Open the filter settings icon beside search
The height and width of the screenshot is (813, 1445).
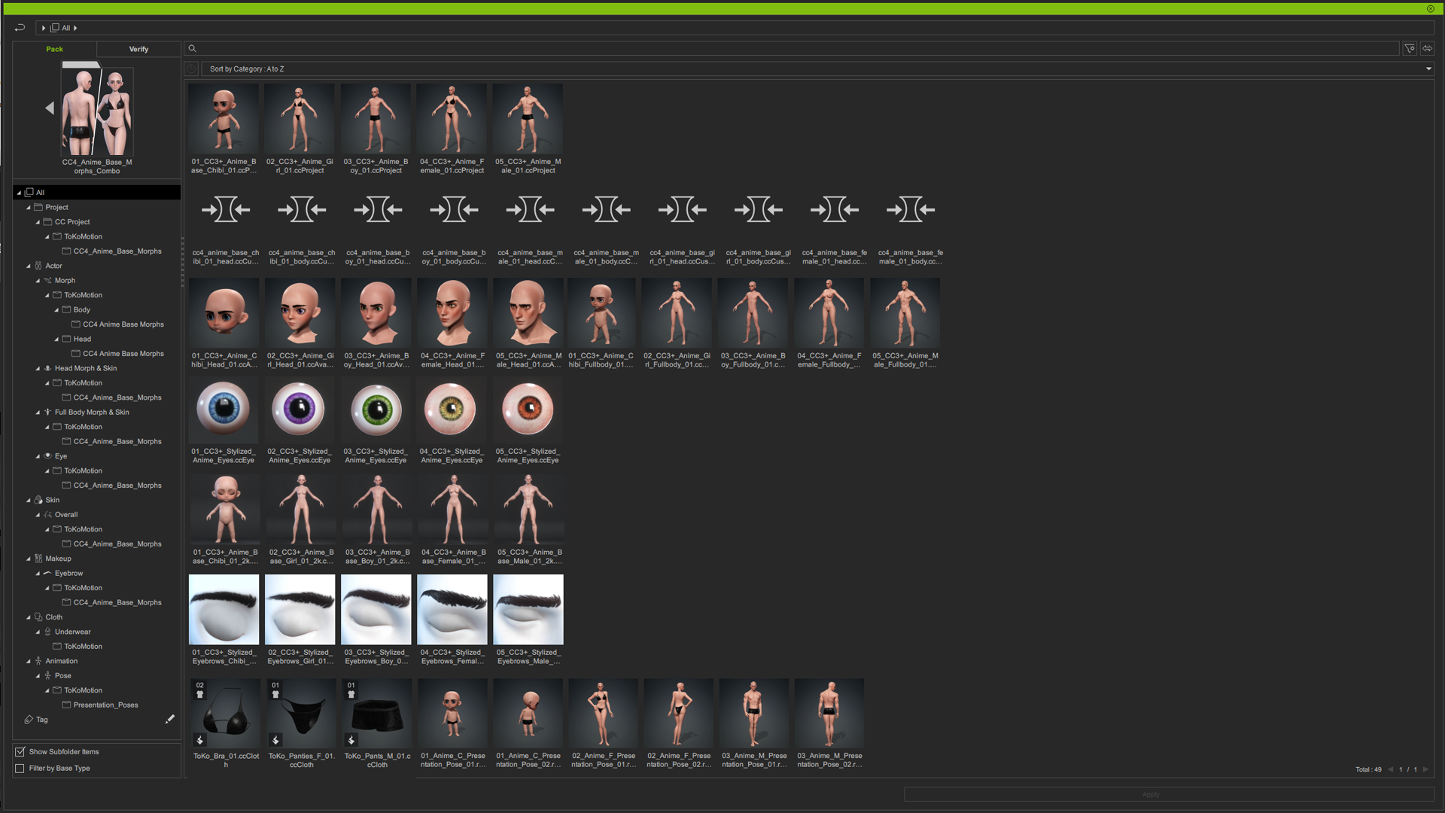1410,48
